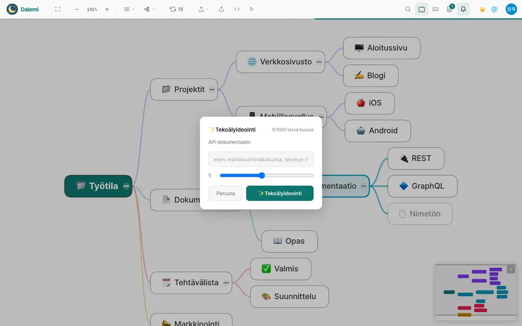Click the share upload icon
This screenshot has height=326, width=522.
pos(221,9)
